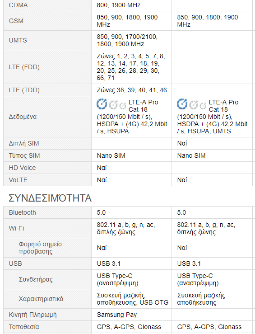Image resolution: width=255 pixels, height=334 pixels.
Task: Select the ΣΥΝΔΕΣΙΜΌΤΗΤΑ section heading
Action: click(50, 198)
